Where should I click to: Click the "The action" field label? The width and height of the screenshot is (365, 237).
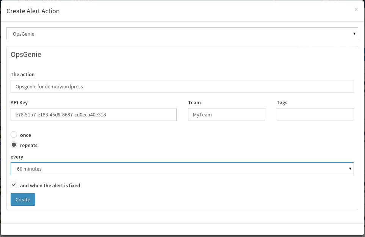pyautogui.click(x=23, y=74)
